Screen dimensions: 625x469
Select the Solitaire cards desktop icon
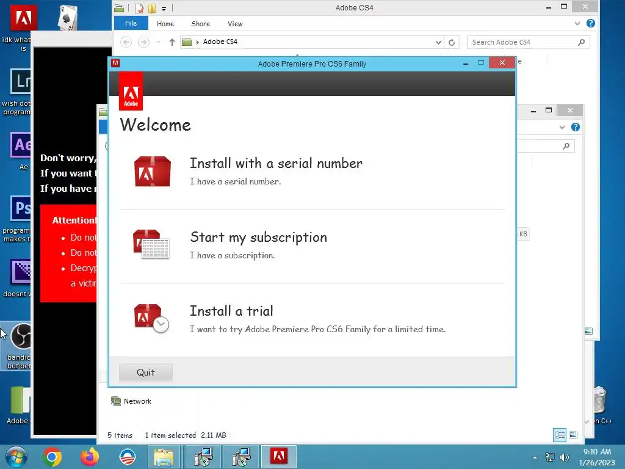tap(67, 17)
